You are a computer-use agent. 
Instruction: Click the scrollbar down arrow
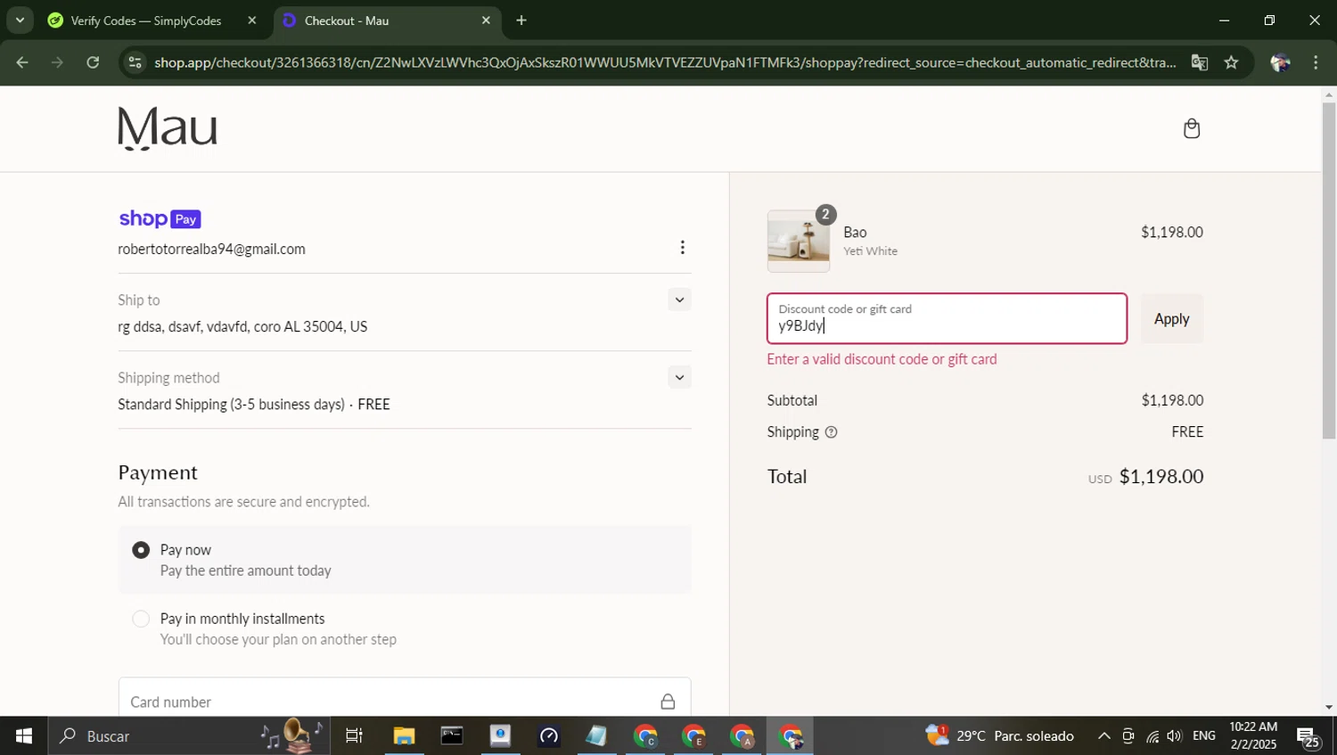point(1329,707)
